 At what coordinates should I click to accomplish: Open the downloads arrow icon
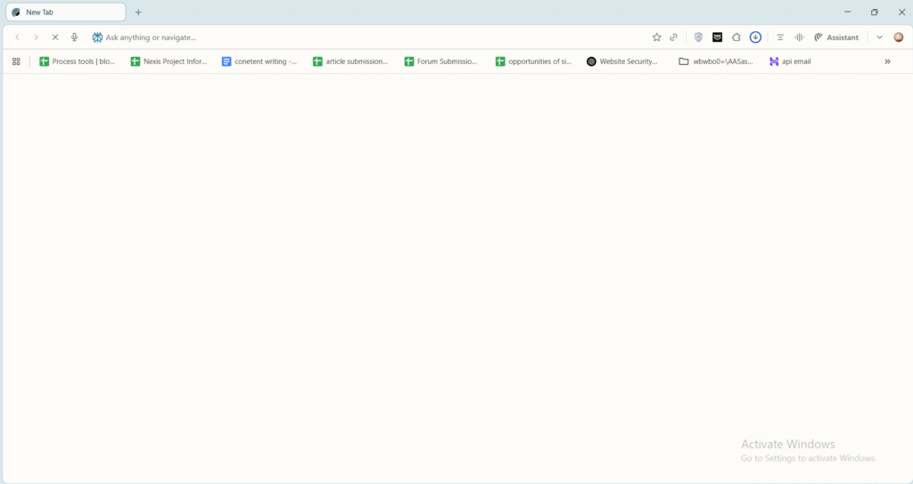(755, 37)
